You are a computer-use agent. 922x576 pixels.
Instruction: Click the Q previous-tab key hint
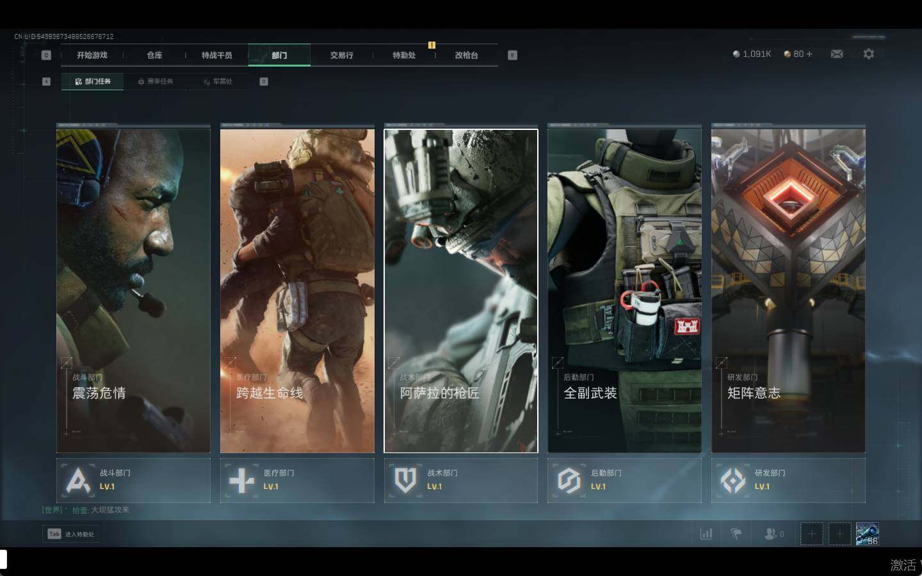(x=46, y=55)
